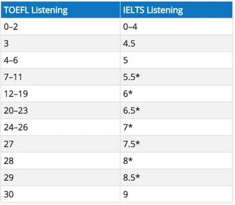
Task: Click the TOEFL cell showing 29
Action: (61, 177)
